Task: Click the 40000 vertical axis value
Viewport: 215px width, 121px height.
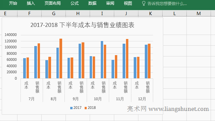Action: point(12,66)
